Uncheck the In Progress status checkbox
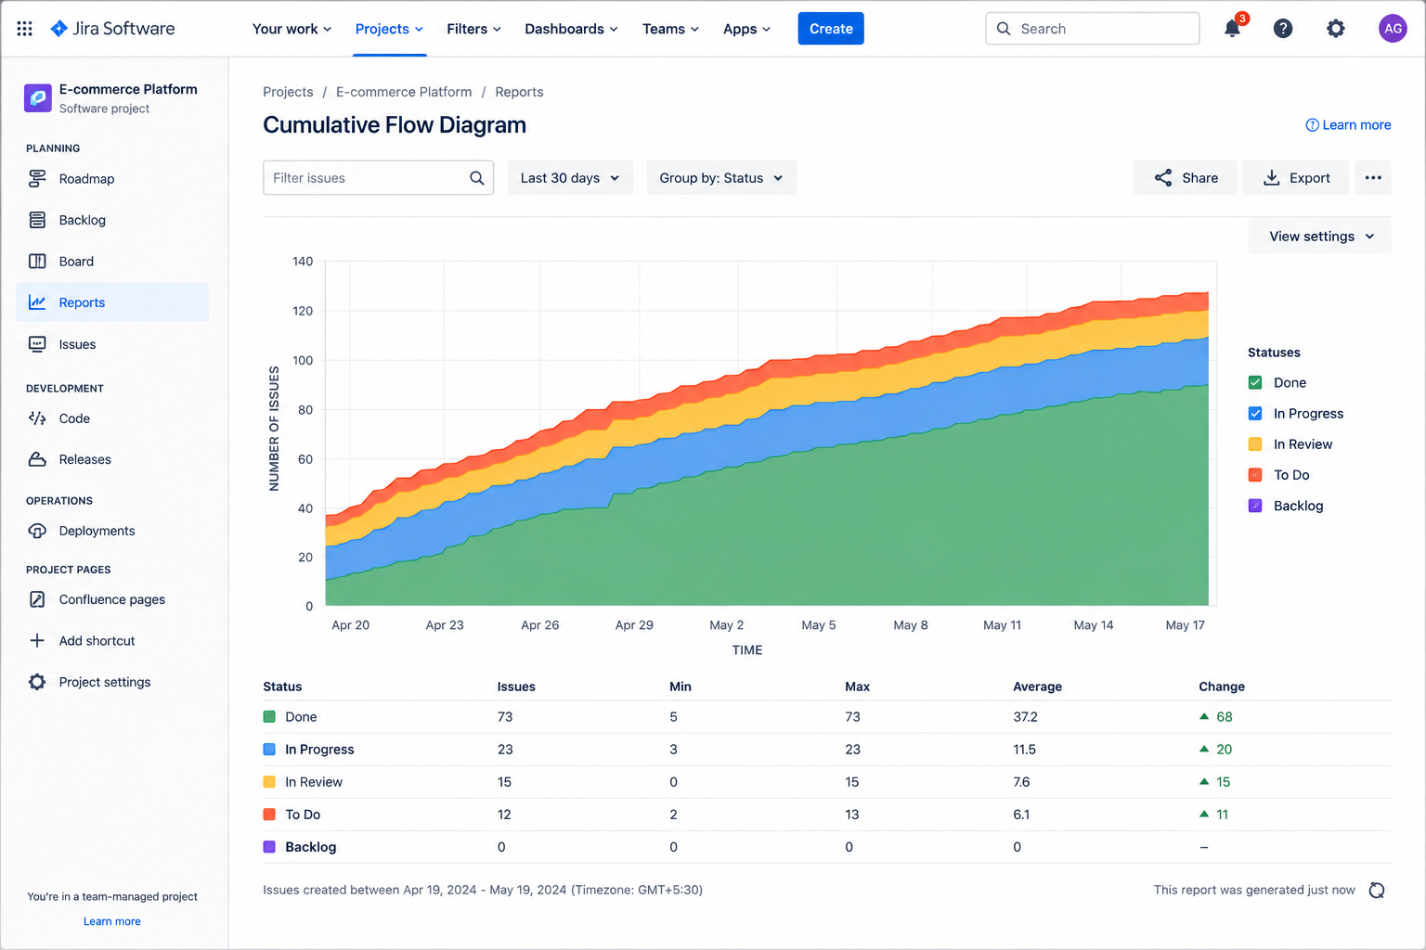The width and height of the screenshot is (1426, 950). click(1255, 414)
